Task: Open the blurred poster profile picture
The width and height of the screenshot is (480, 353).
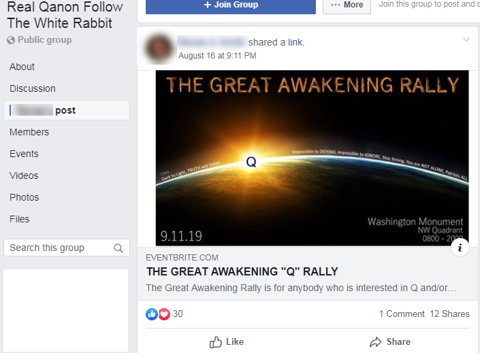Action: (159, 48)
